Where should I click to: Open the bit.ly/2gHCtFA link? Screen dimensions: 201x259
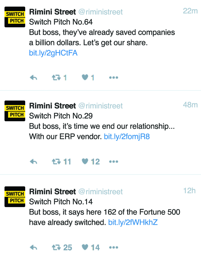pyautogui.click(x=53, y=53)
